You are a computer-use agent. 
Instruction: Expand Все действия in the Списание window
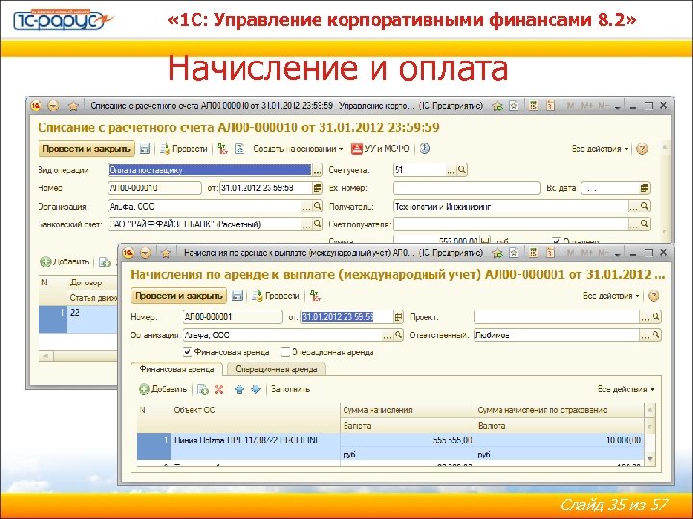coord(600,149)
